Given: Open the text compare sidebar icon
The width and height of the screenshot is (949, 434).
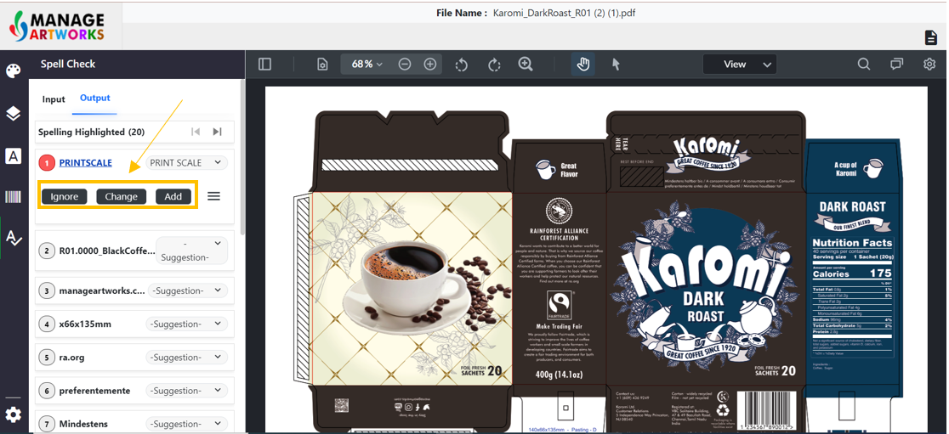Looking at the screenshot, I should point(13,156).
